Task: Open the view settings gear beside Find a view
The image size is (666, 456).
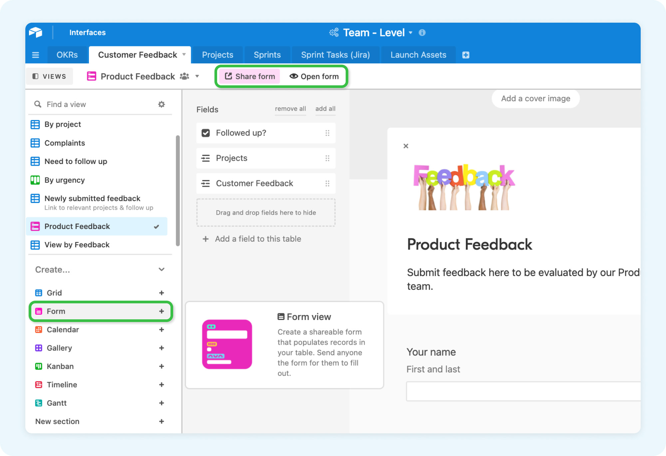Action: (162, 104)
